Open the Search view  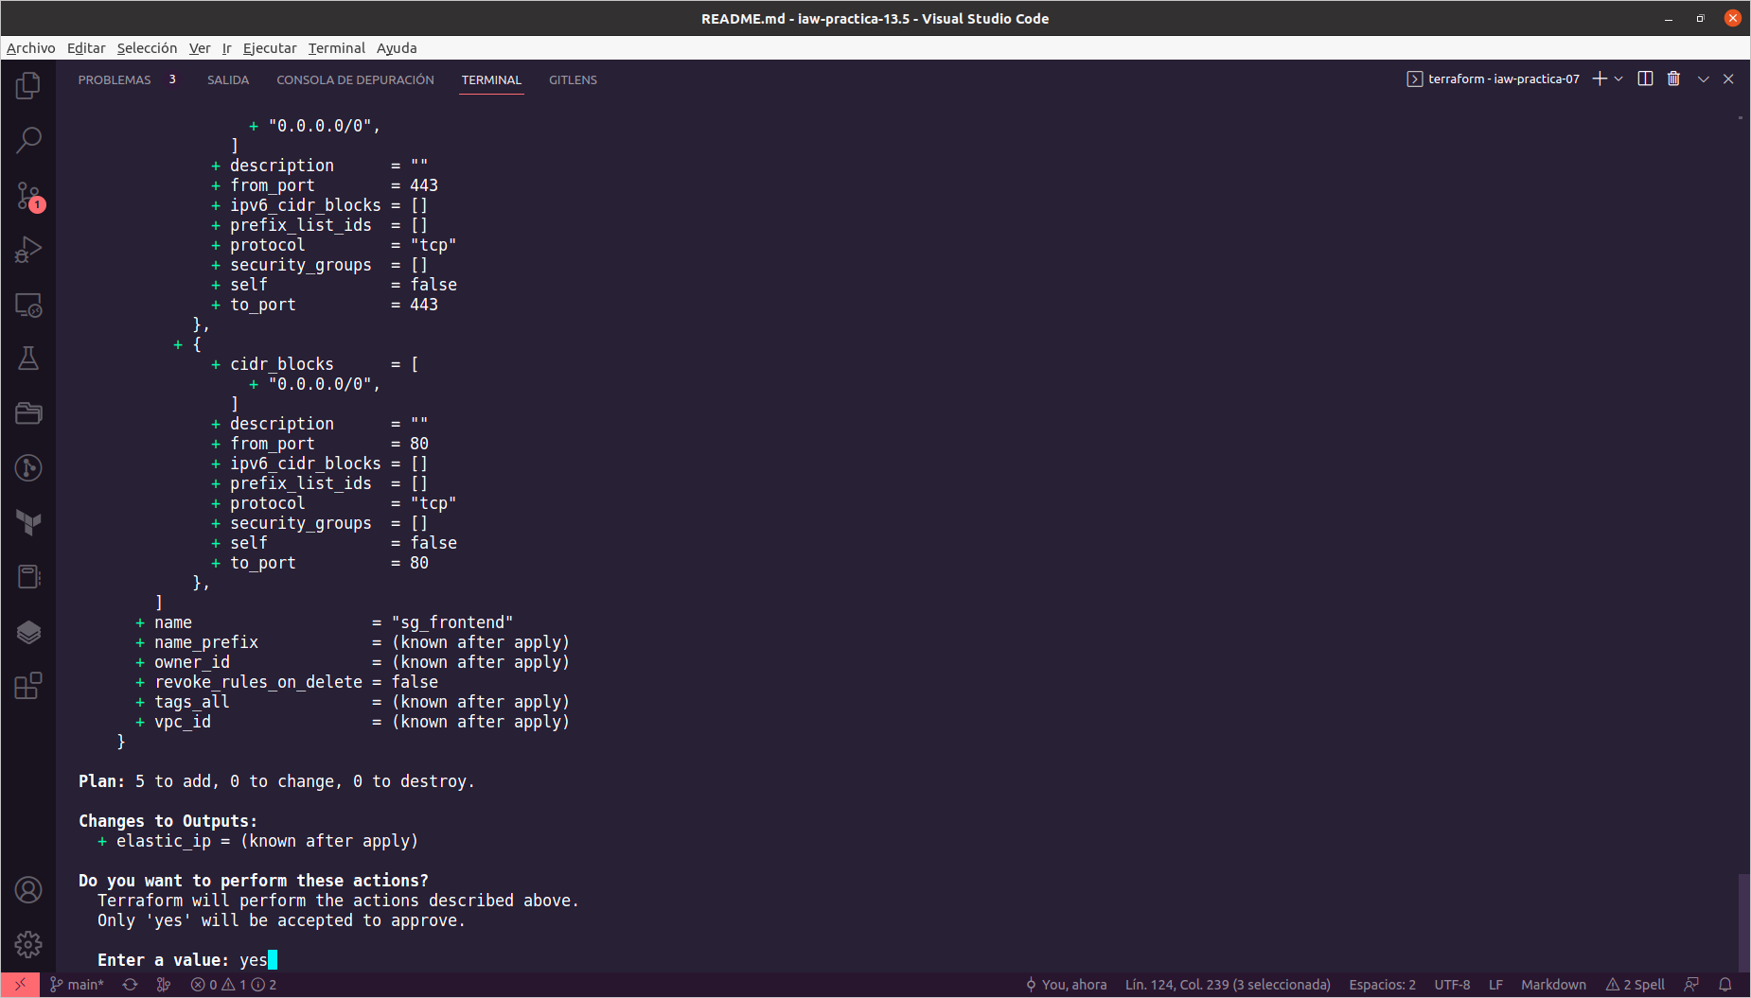click(x=28, y=139)
